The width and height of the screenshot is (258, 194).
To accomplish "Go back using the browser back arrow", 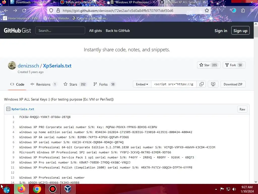I will pyautogui.click(x=6, y=11).
